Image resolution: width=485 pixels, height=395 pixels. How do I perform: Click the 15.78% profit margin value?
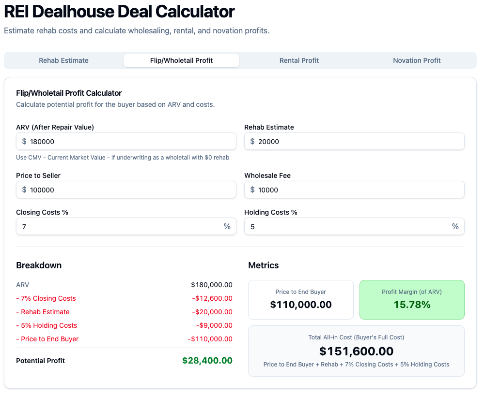coord(412,305)
